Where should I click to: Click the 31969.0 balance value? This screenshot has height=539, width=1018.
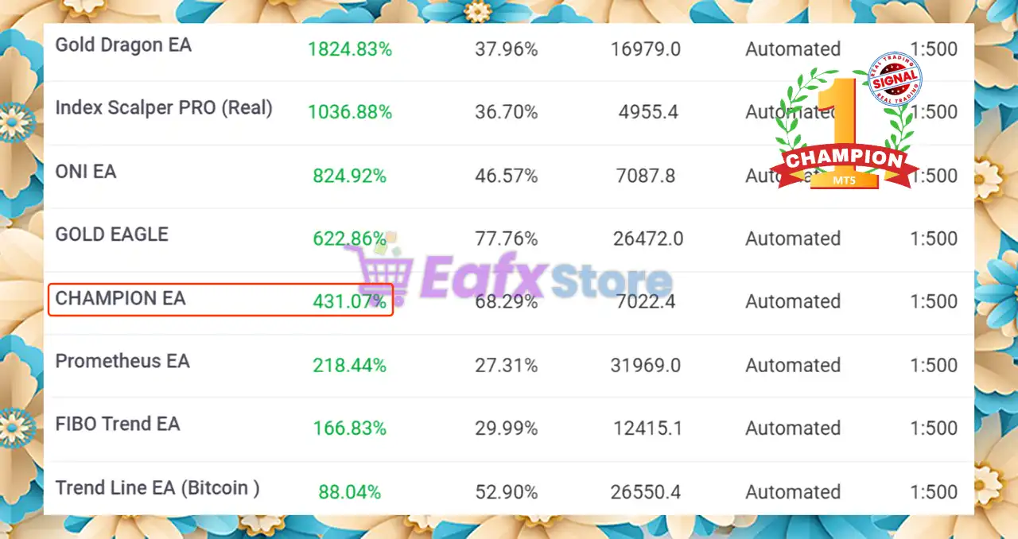[x=646, y=365]
